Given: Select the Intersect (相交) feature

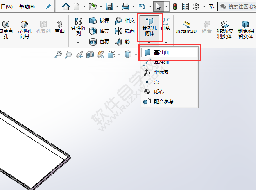Looking at the screenshot, I should pyautogui.click(x=125, y=21).
